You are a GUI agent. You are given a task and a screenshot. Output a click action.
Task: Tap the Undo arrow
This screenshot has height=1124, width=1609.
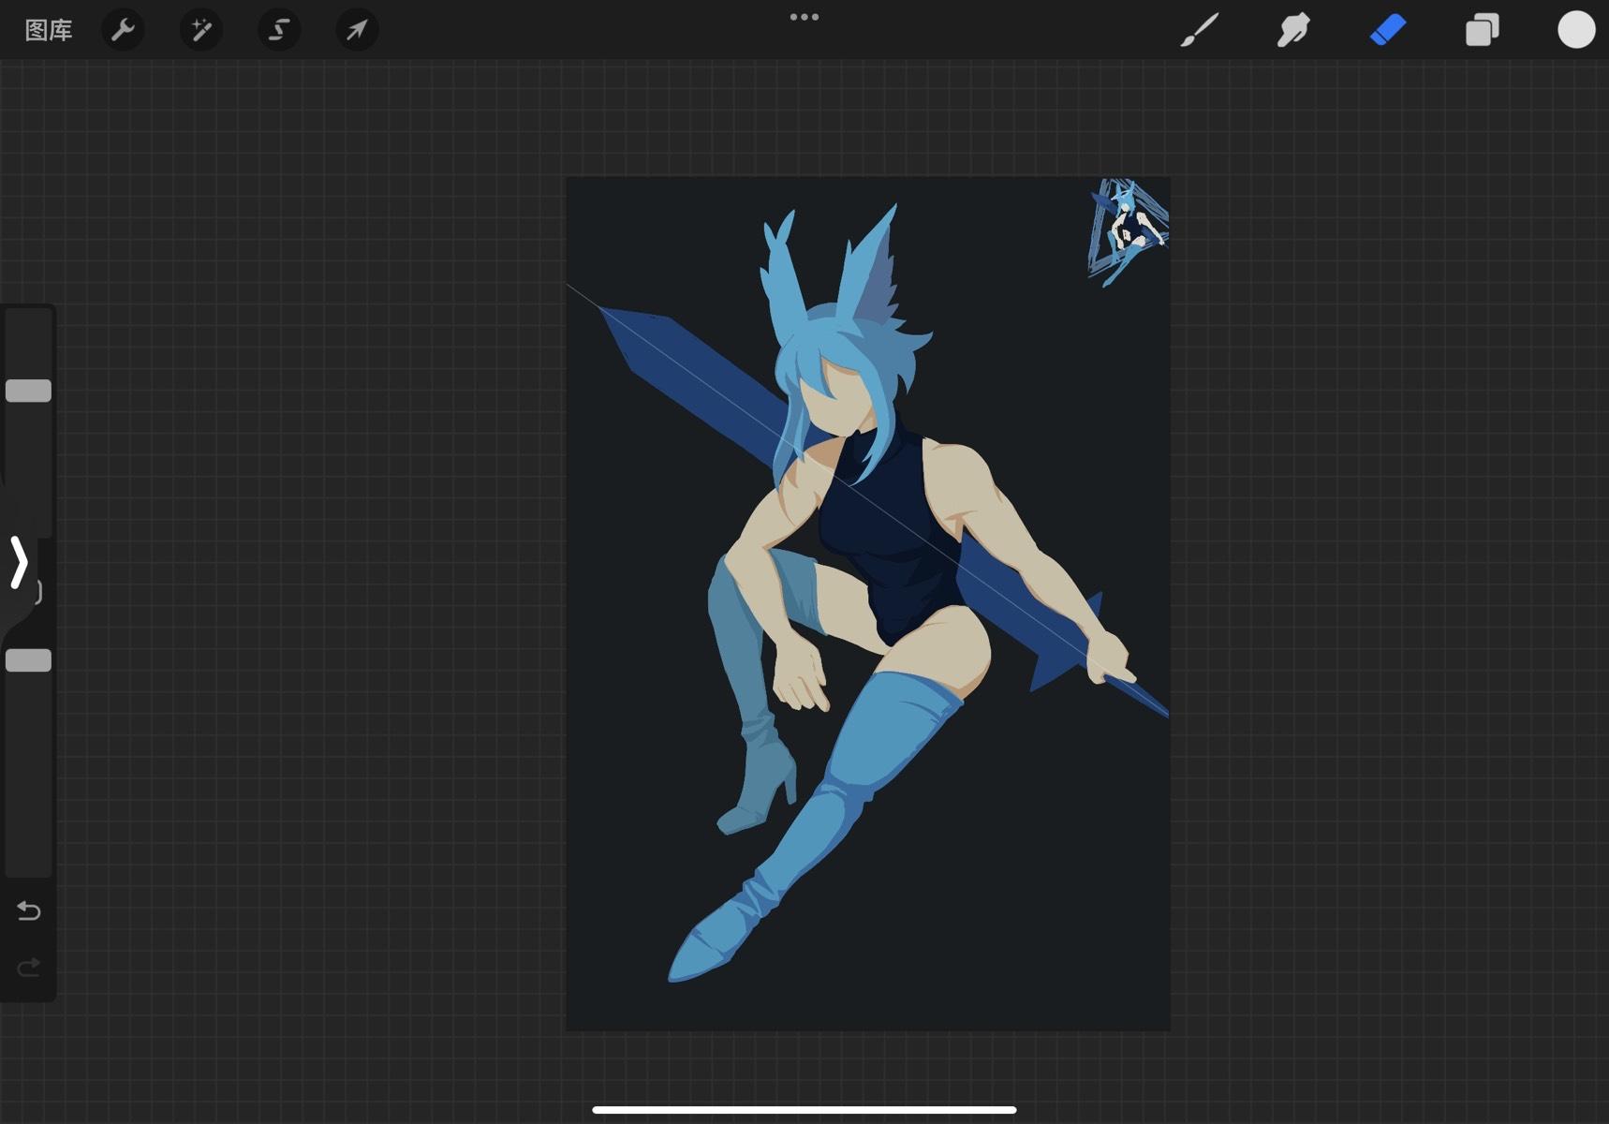[28, 910]
